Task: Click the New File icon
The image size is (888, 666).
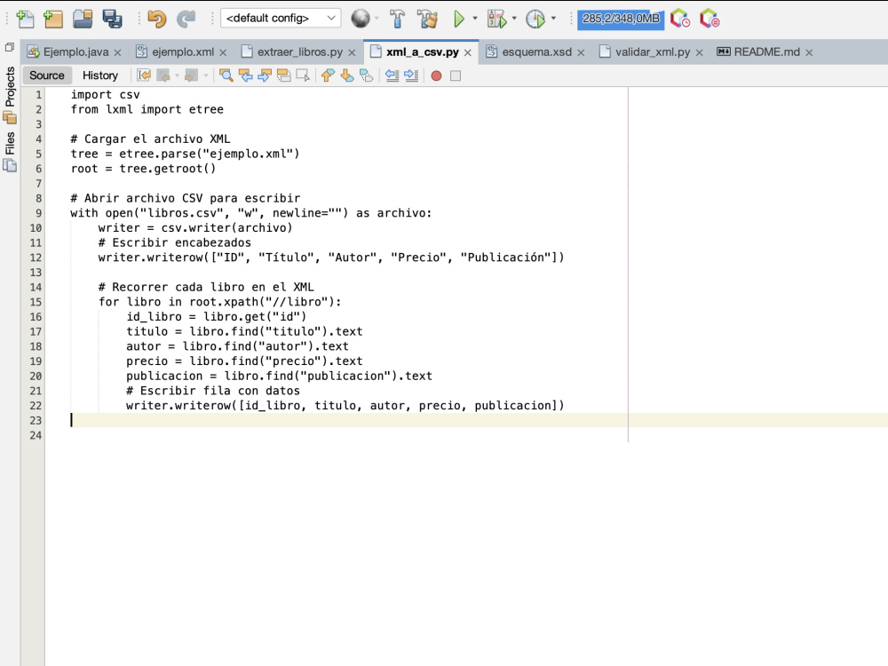Action: [25, 19]
